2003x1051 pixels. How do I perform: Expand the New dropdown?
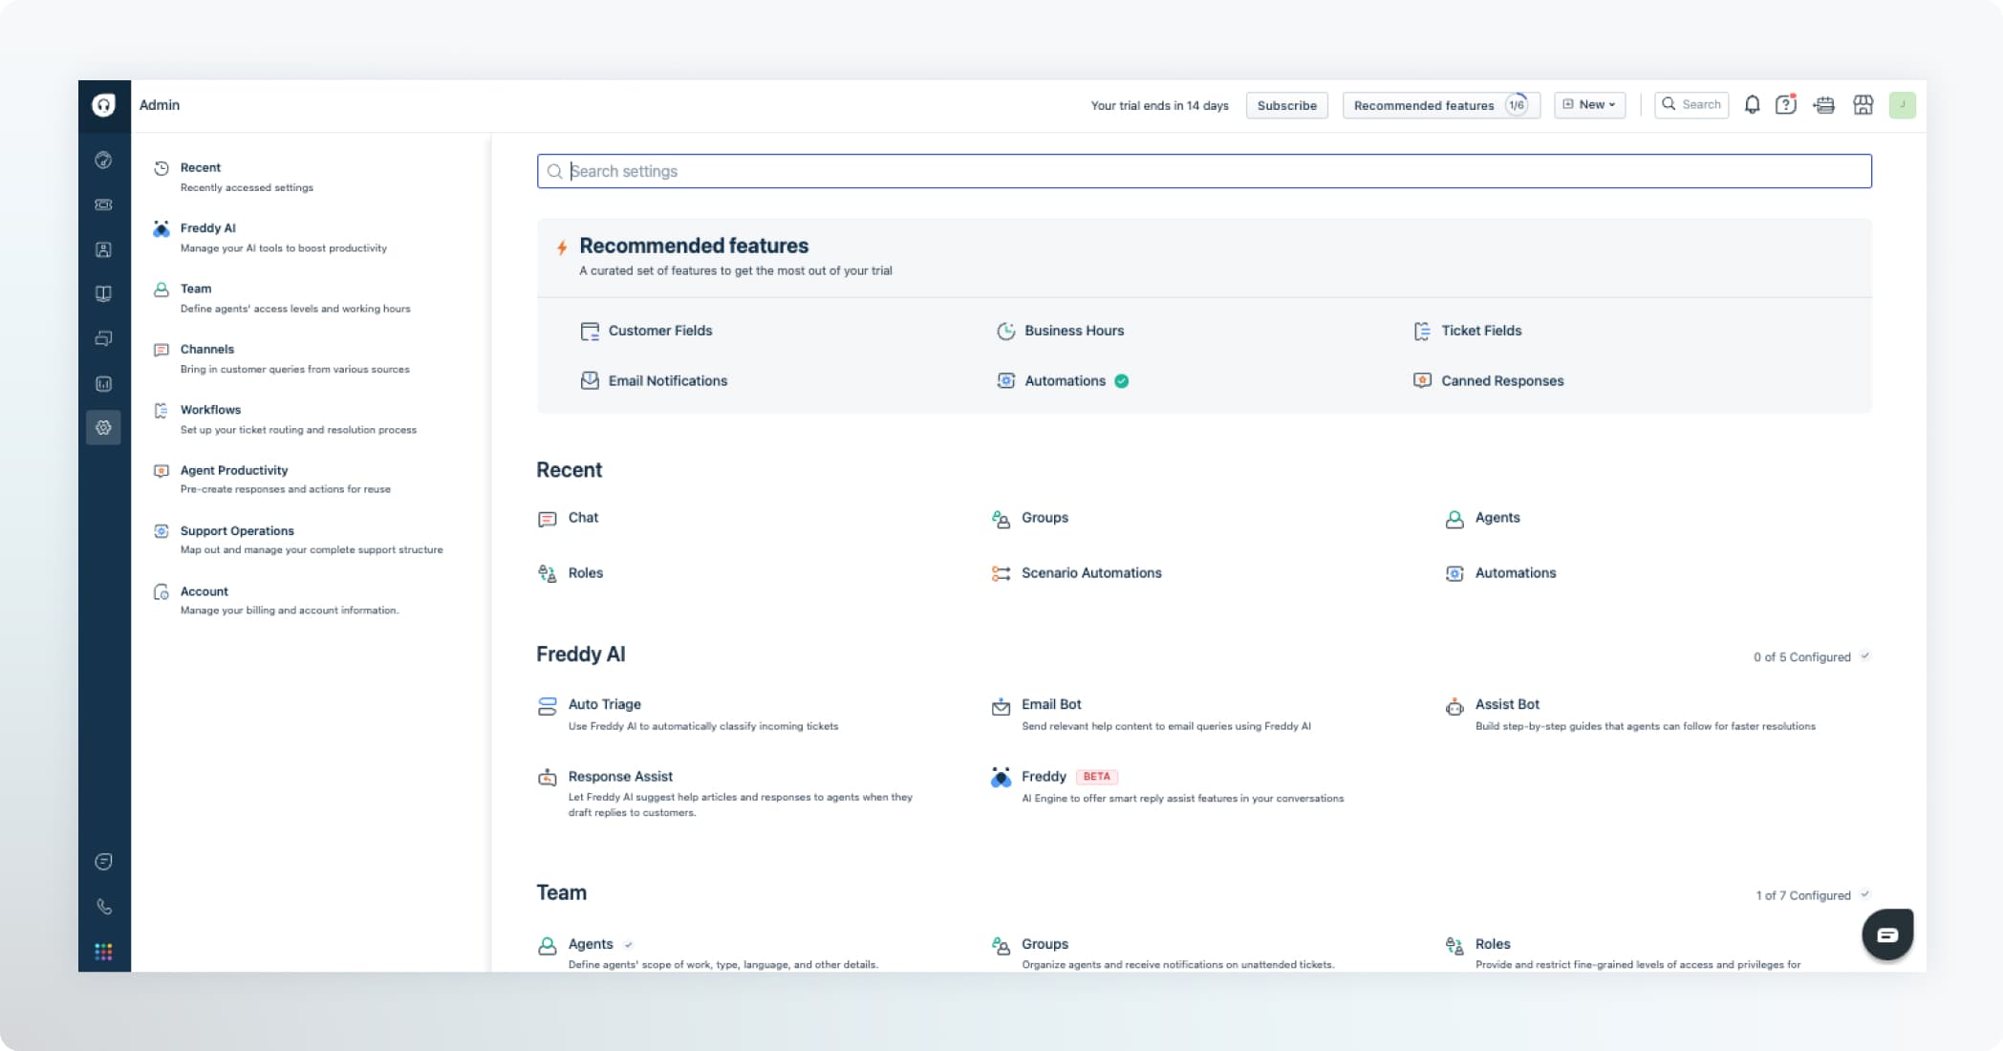[1590, 105]
